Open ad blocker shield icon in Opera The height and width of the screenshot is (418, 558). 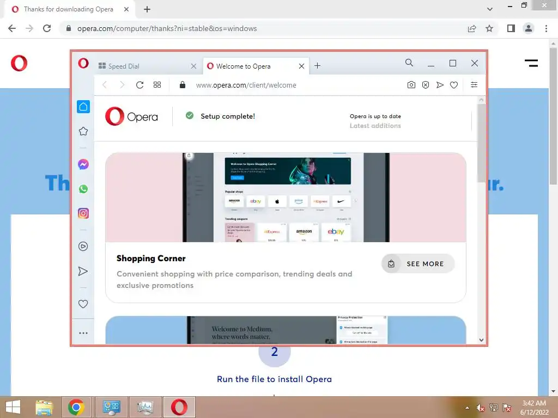pos(426,85)
